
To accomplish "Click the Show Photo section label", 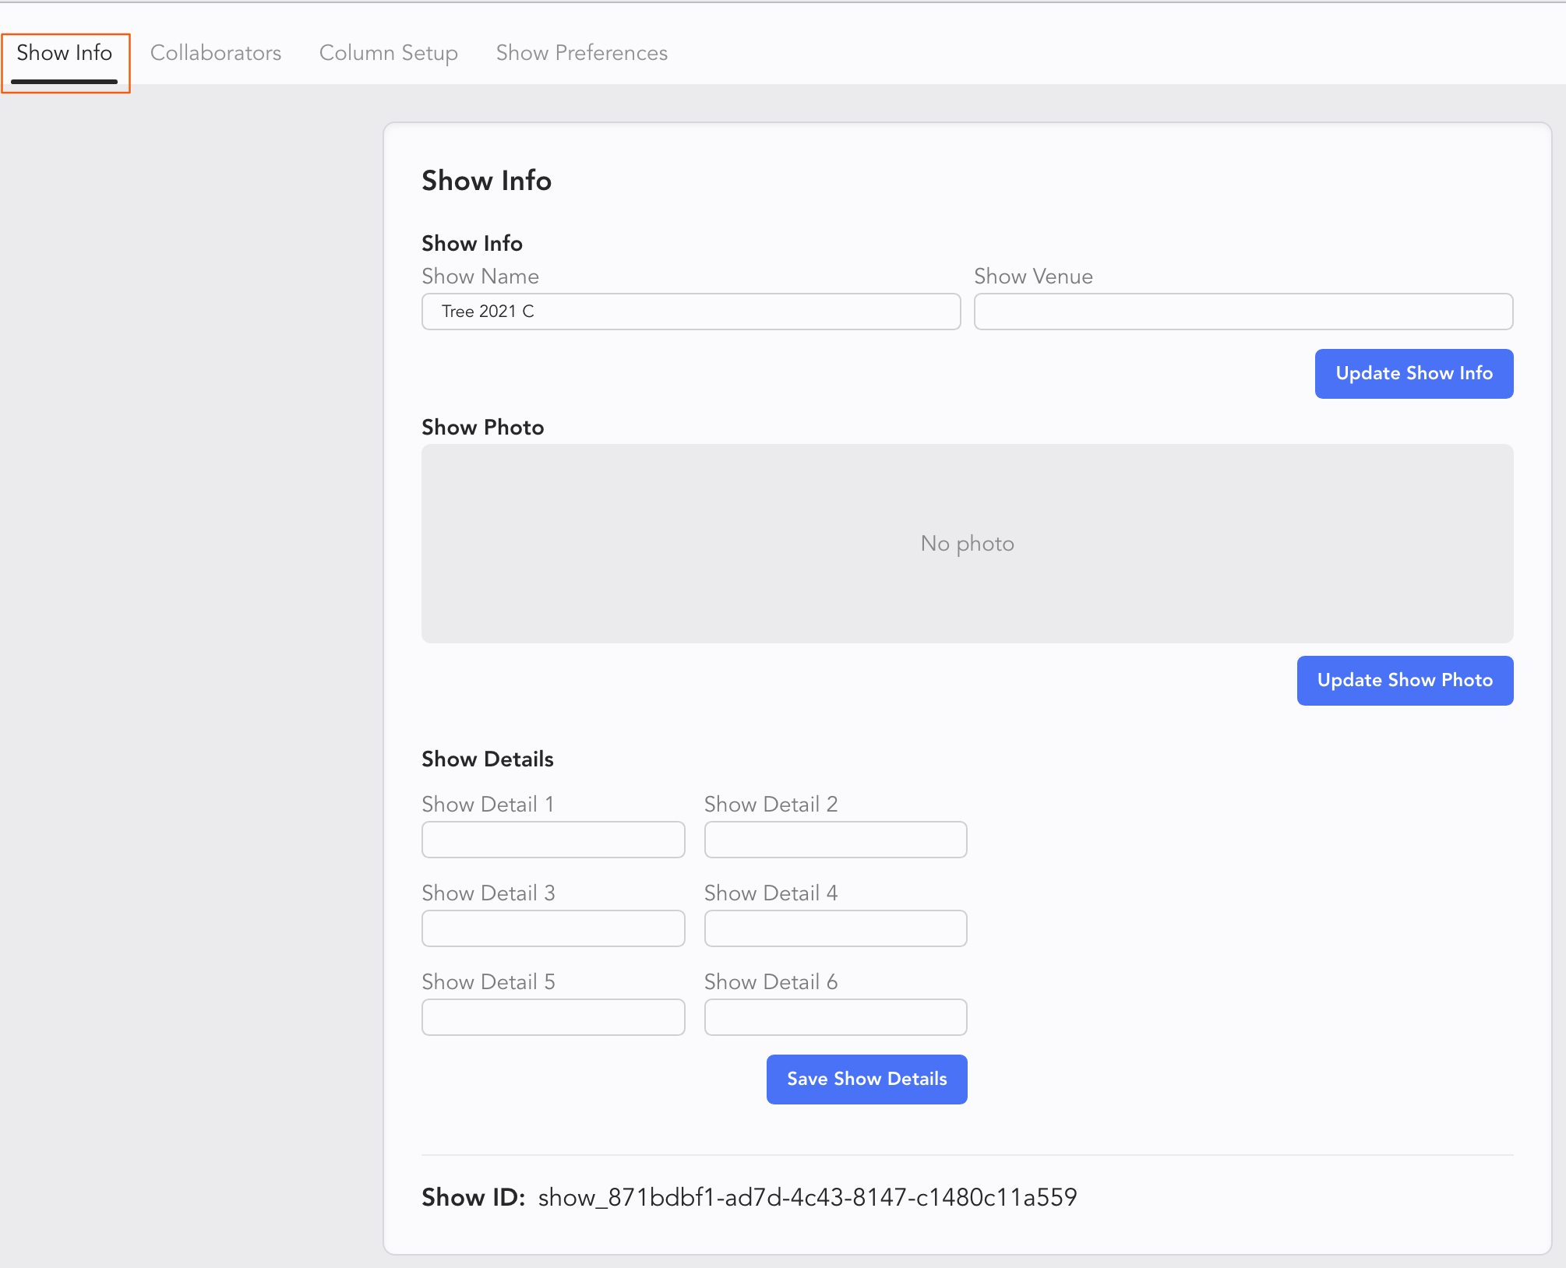I will pyautogui.click(x=482, y=427).
